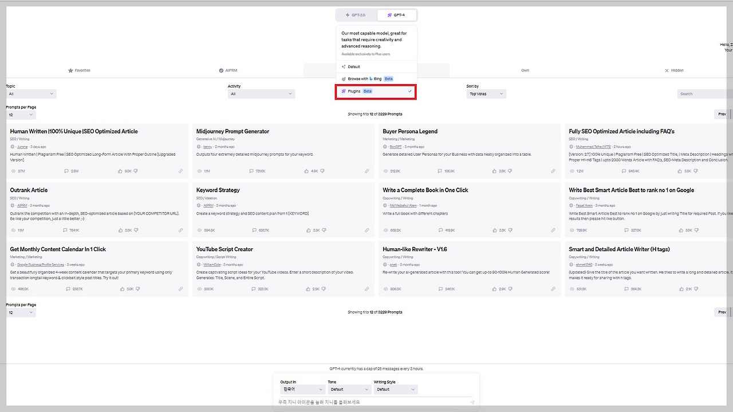Open the Buyer Persona Legend prompt title

coord(410,132)
